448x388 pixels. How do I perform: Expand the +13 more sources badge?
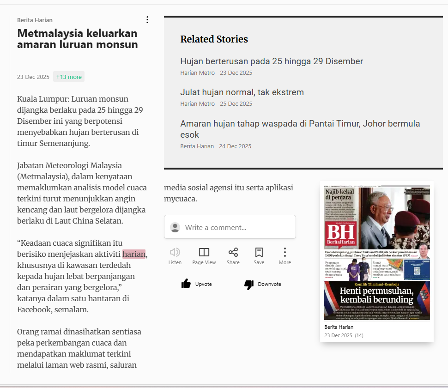tap(69, 77)
